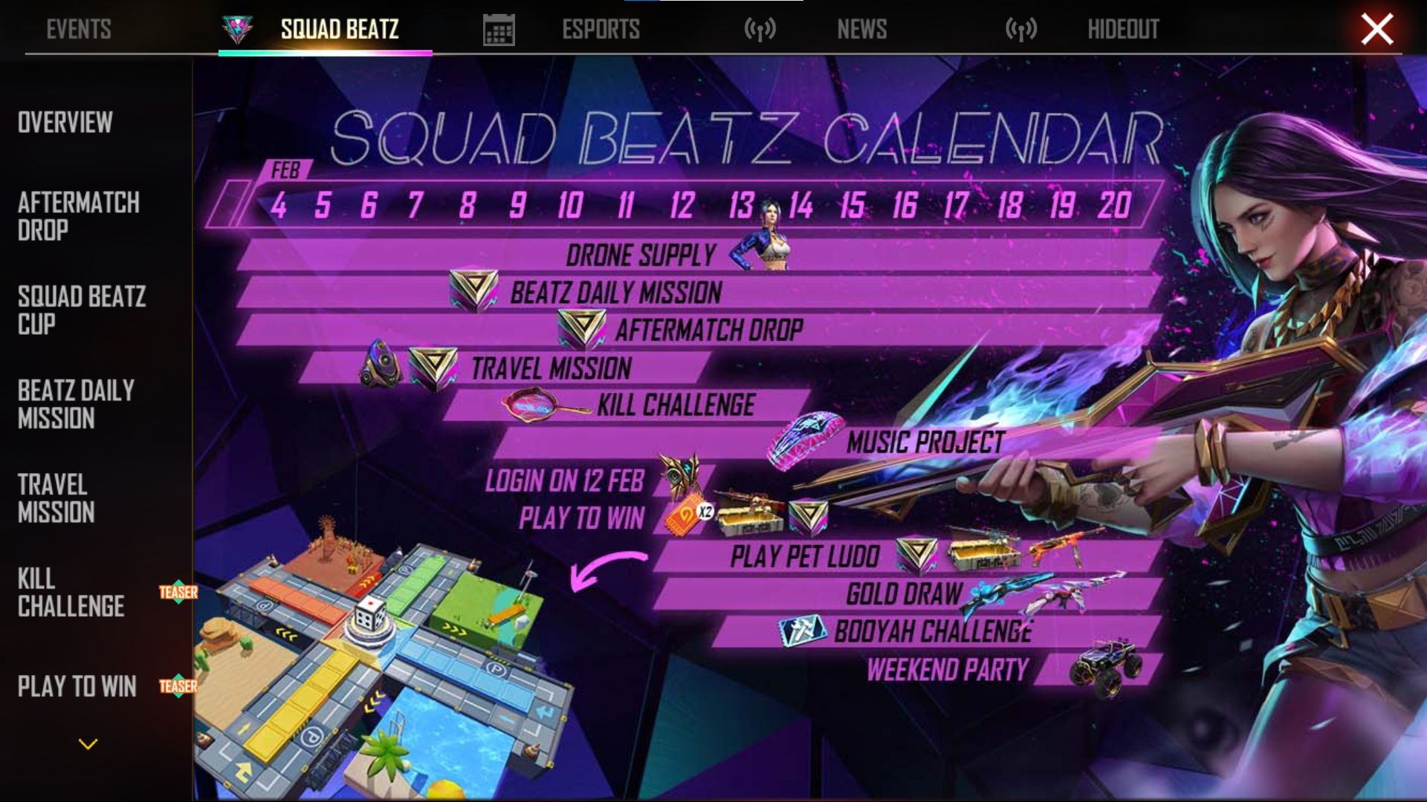Toggle the live broadcast indicator
The image size is (1427, 802).
click(x=760, y=28)
